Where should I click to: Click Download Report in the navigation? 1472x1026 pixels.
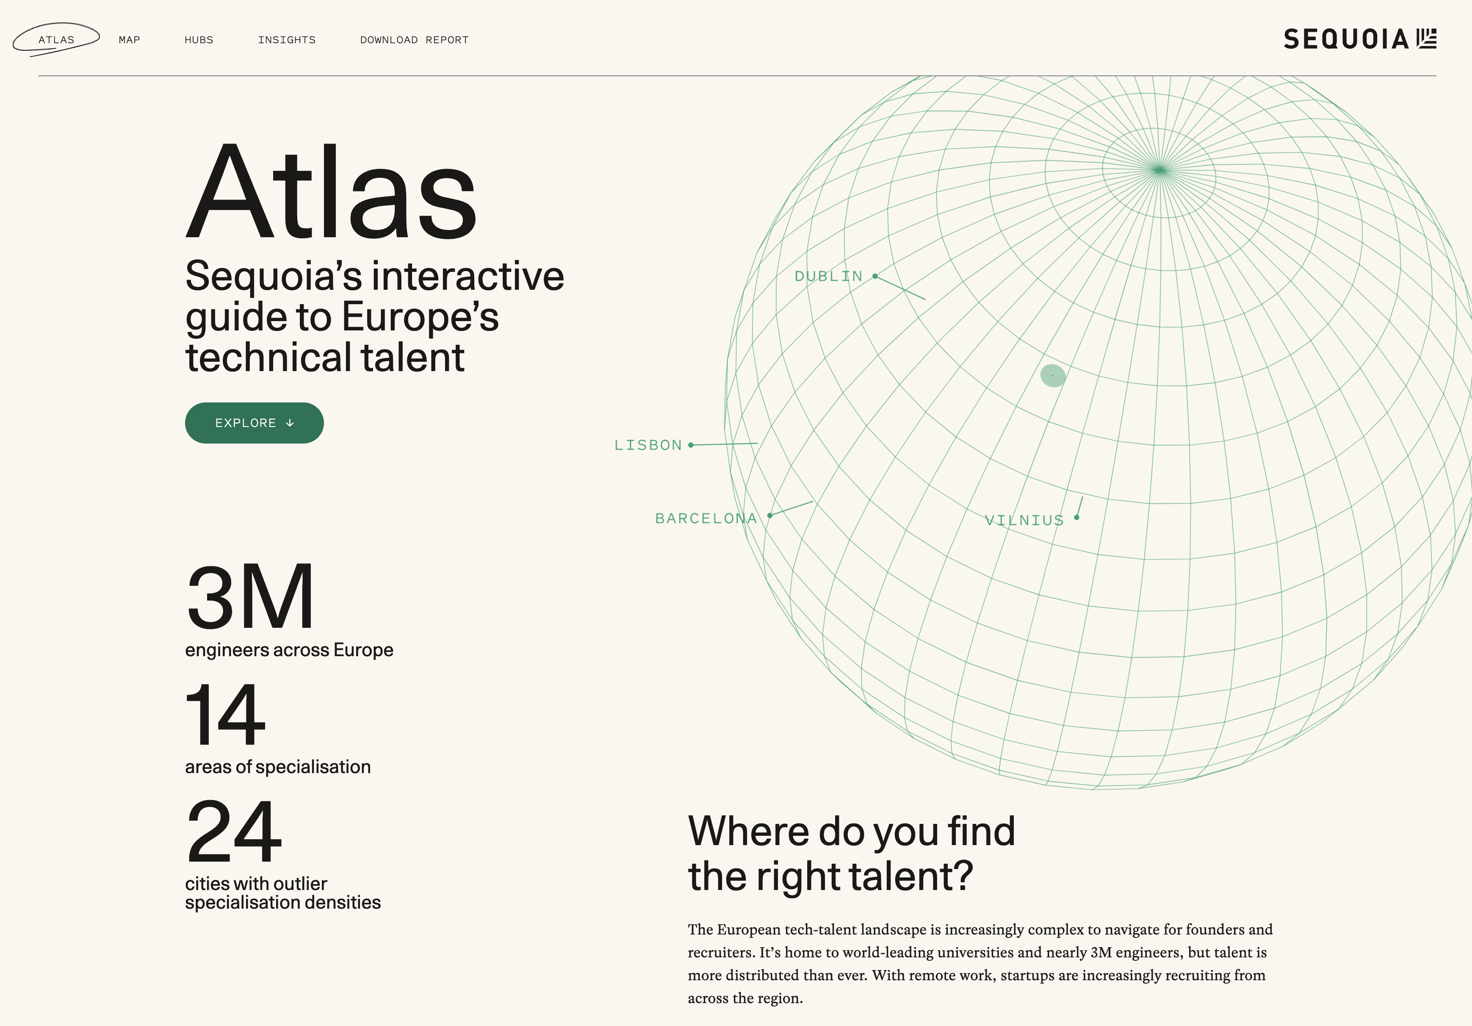tap(414, 40)
